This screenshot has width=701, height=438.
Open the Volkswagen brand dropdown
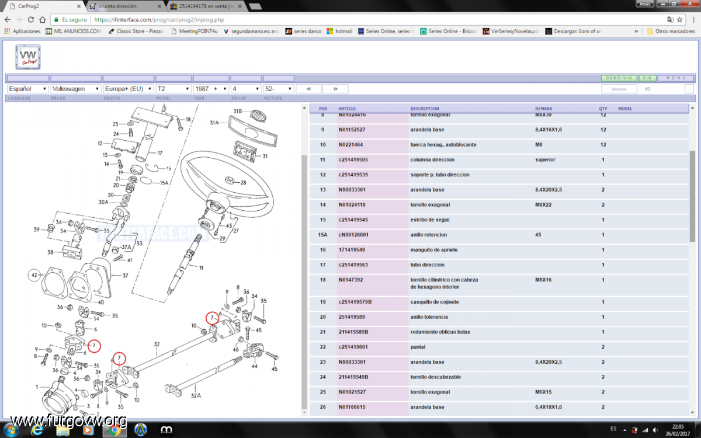(76, 89)
